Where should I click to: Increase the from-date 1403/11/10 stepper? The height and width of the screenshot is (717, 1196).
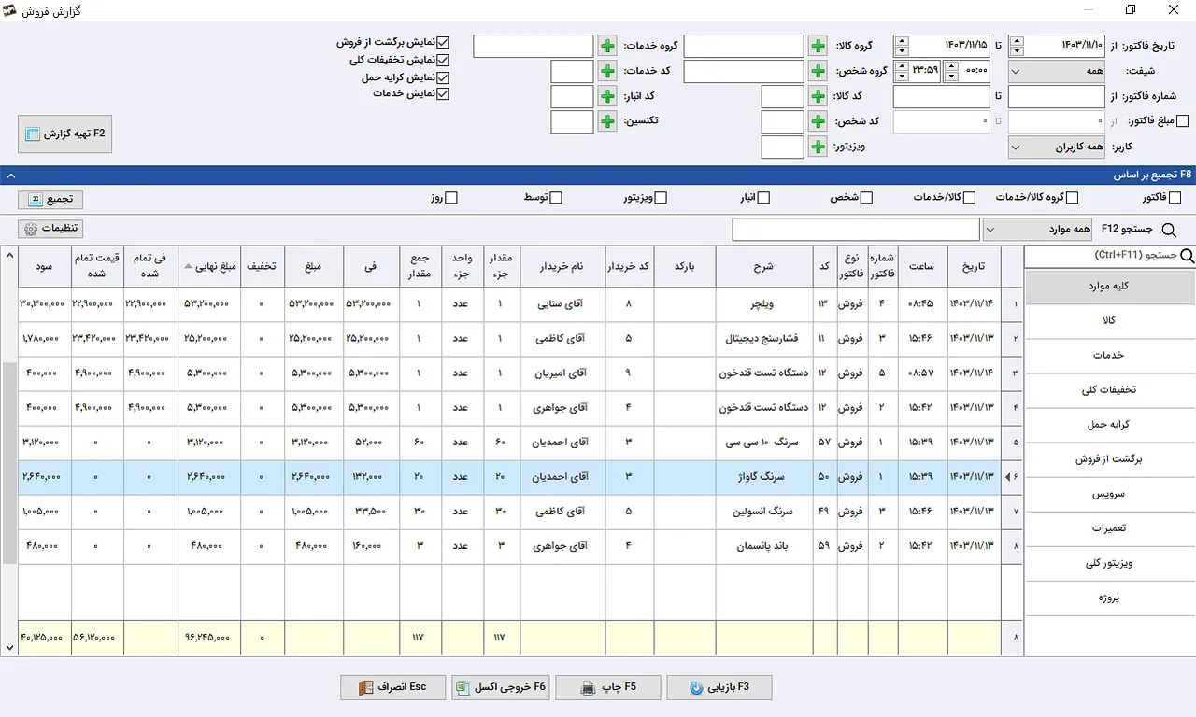coord(1018,41)
